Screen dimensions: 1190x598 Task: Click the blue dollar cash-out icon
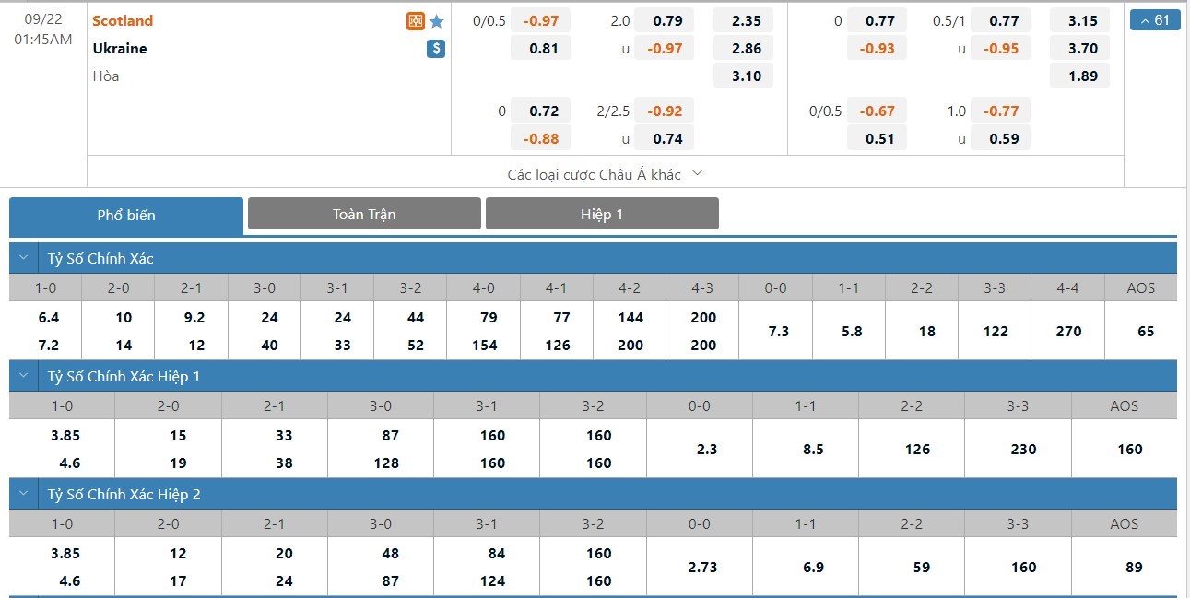[x=436, y=49]
